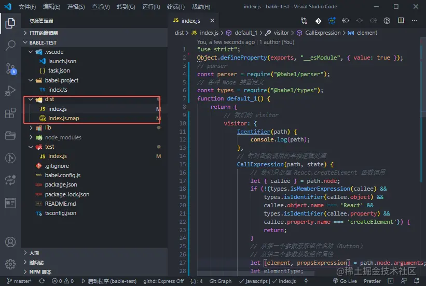The image size is (426, 286).
Task: Click the launch program (bable-test) status item
Action: [109, 281]
